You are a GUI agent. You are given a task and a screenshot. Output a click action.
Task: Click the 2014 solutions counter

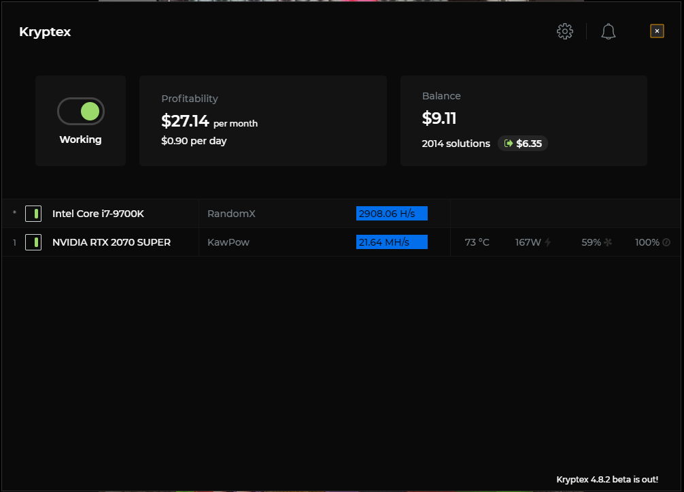(456, 144)
